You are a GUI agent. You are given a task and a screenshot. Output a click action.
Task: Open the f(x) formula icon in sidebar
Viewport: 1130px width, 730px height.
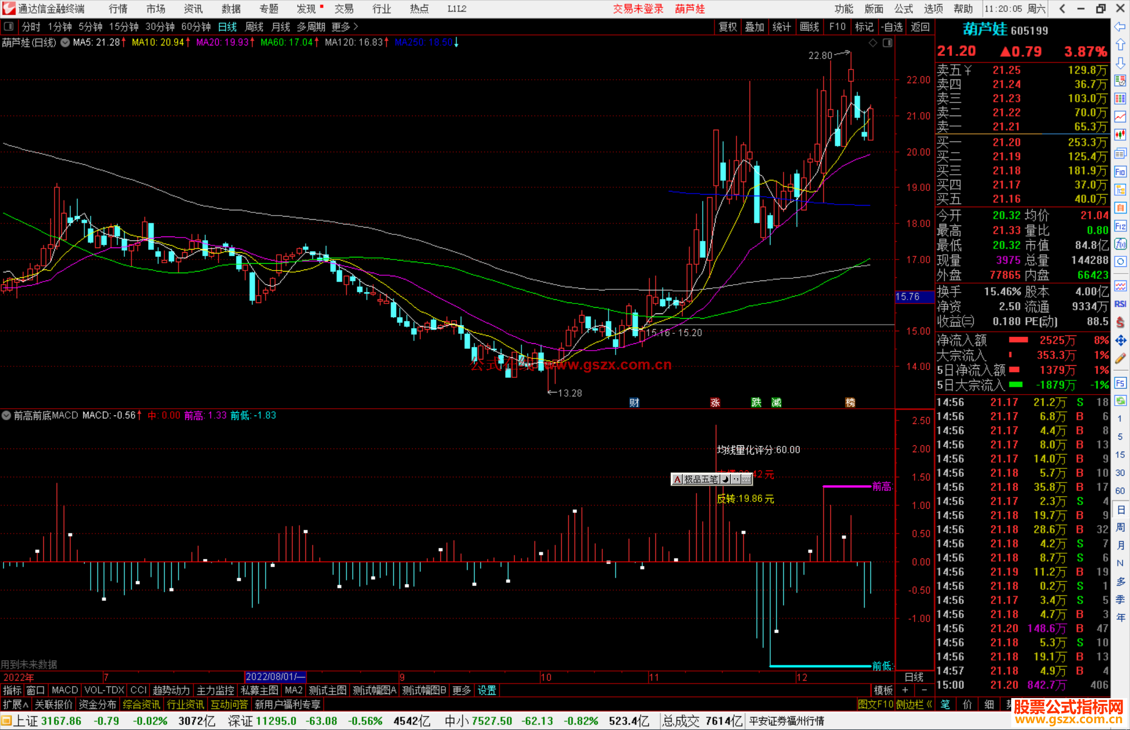[1120, 244]
